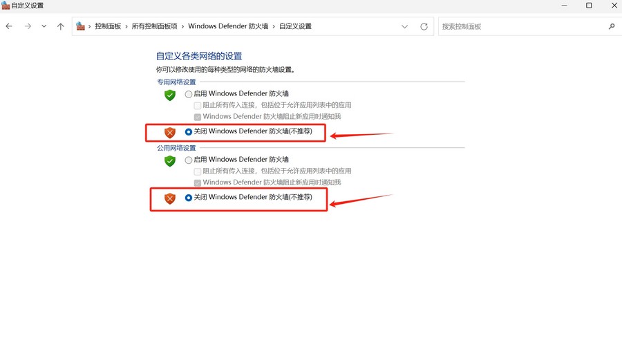The height and width of the screenshot is (338, 622).
Task: Click the firewall icon in title bar
Action: tap(6, 6)
